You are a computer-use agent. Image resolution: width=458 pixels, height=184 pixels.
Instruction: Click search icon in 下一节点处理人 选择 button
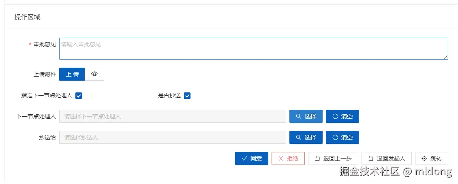(x=299, y=116)
